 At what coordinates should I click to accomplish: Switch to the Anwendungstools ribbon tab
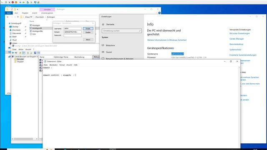(x=47, y=13)
